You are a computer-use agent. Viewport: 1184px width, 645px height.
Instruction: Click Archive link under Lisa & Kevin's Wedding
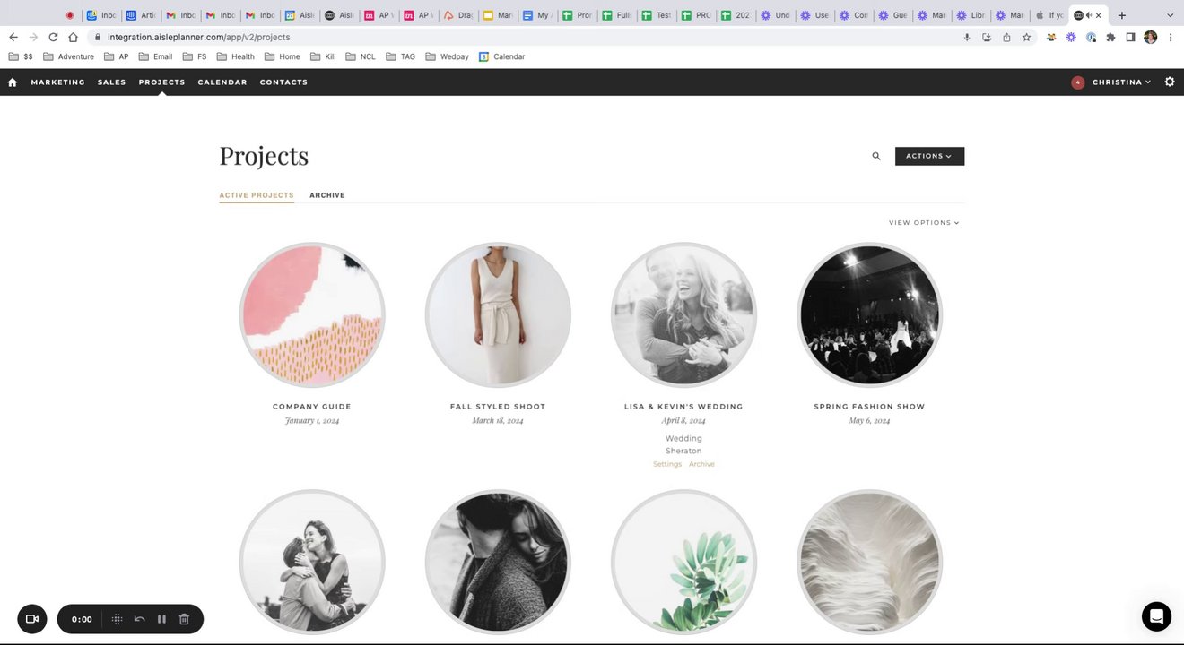coord(701,464)
